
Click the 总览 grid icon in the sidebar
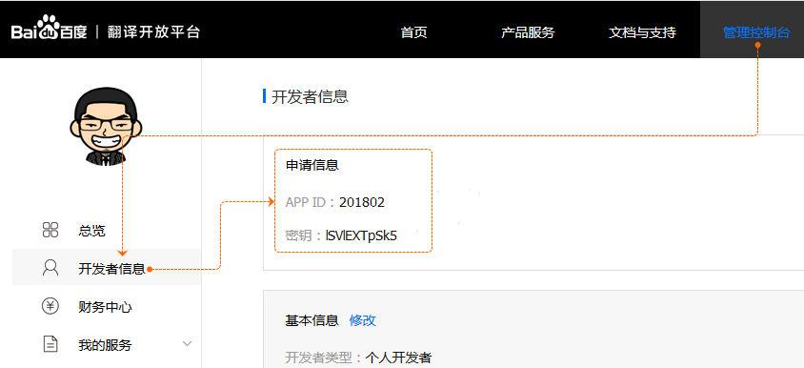tap(50, 230)
